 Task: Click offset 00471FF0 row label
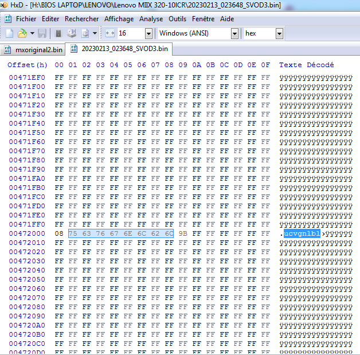click(27, 224)
